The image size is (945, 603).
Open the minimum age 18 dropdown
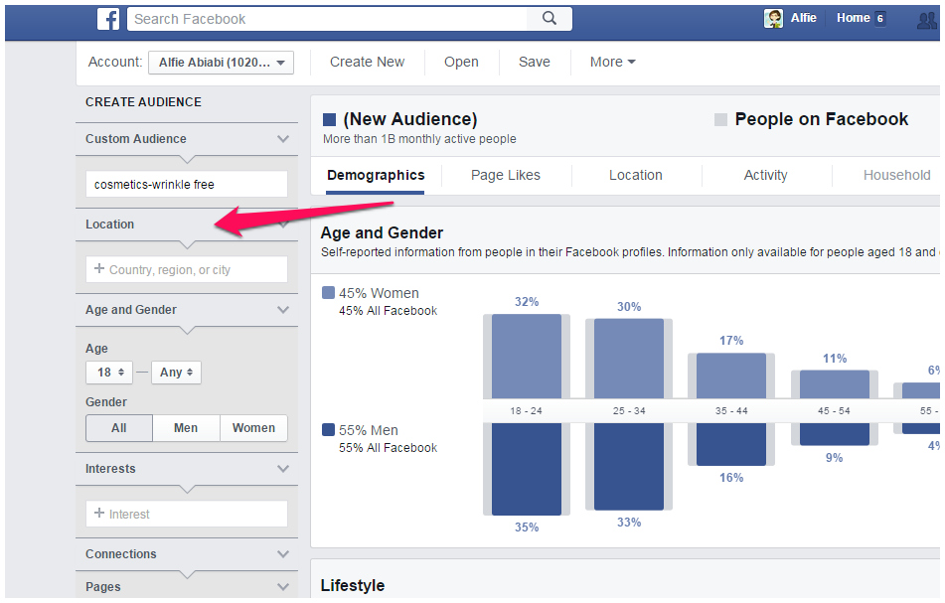pos(108,373)
